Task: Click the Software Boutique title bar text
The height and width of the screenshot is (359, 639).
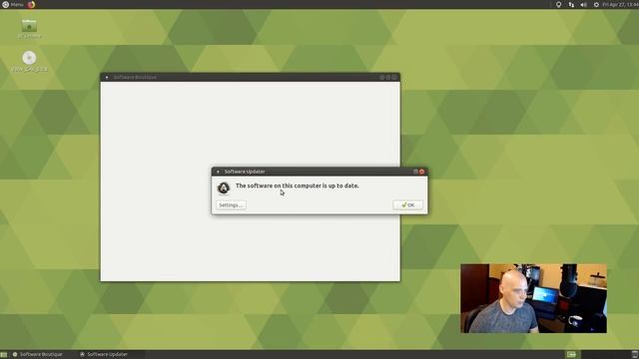Action: click(x=135, y=78)
